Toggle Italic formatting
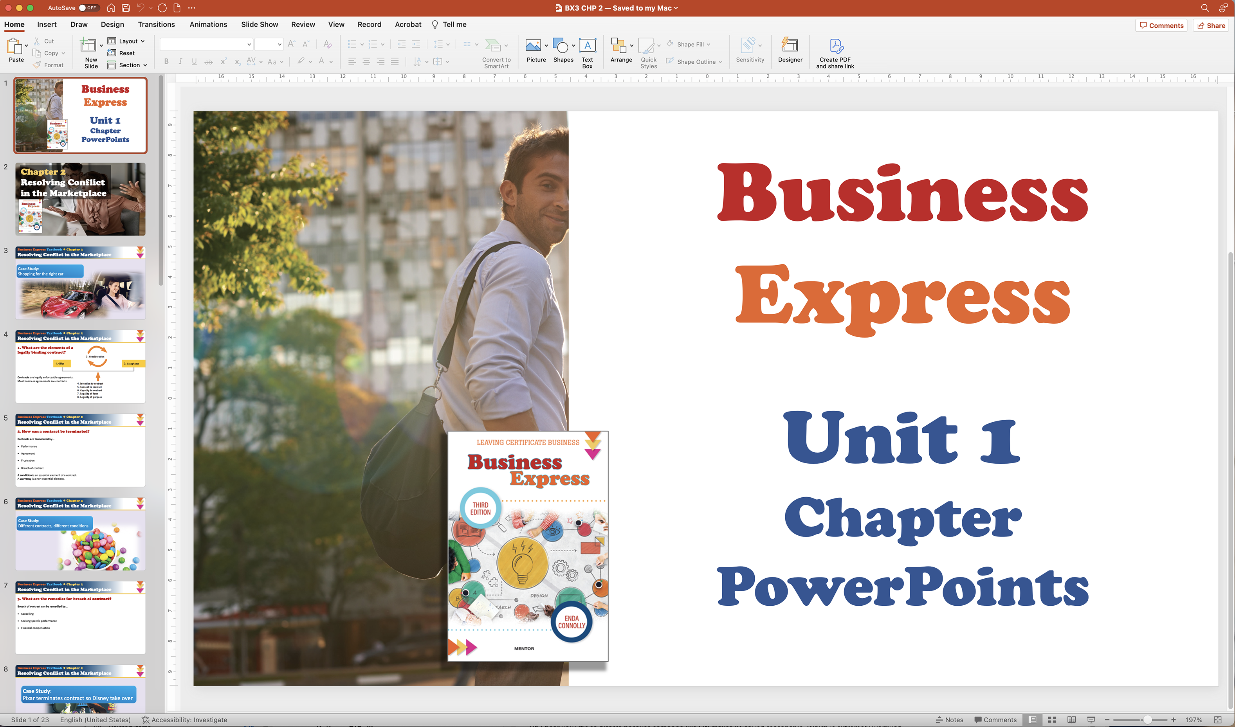 (x=180, y=62)
